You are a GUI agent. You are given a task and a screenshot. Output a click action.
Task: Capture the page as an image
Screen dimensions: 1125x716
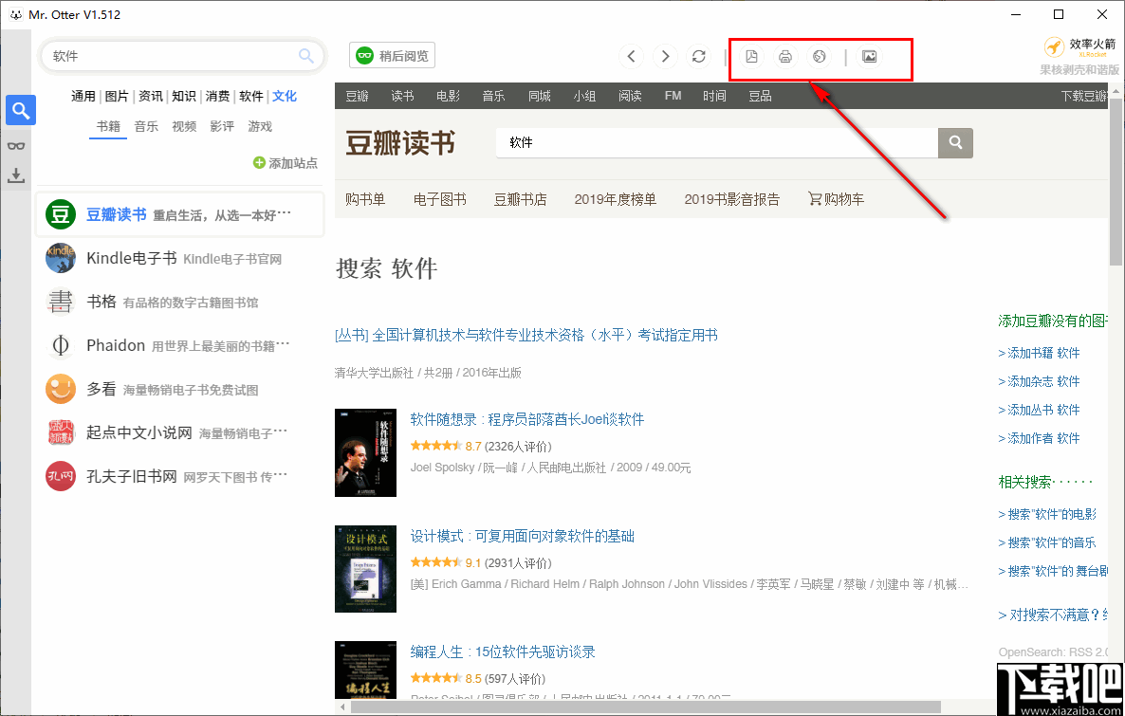[x=869, y=56]
